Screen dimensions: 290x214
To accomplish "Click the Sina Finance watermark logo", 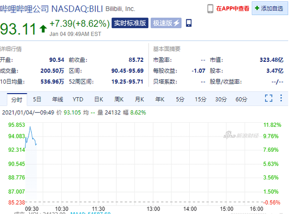I will click(x=241, y=136).
